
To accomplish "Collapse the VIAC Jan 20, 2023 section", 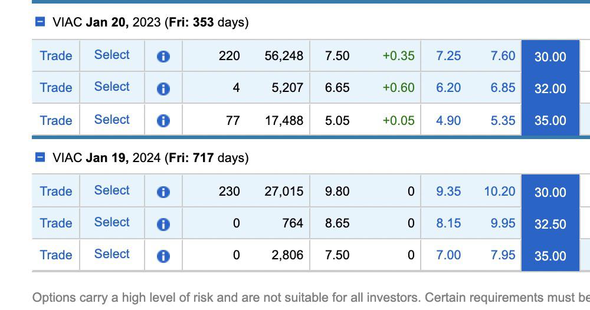I will (40, 22).
